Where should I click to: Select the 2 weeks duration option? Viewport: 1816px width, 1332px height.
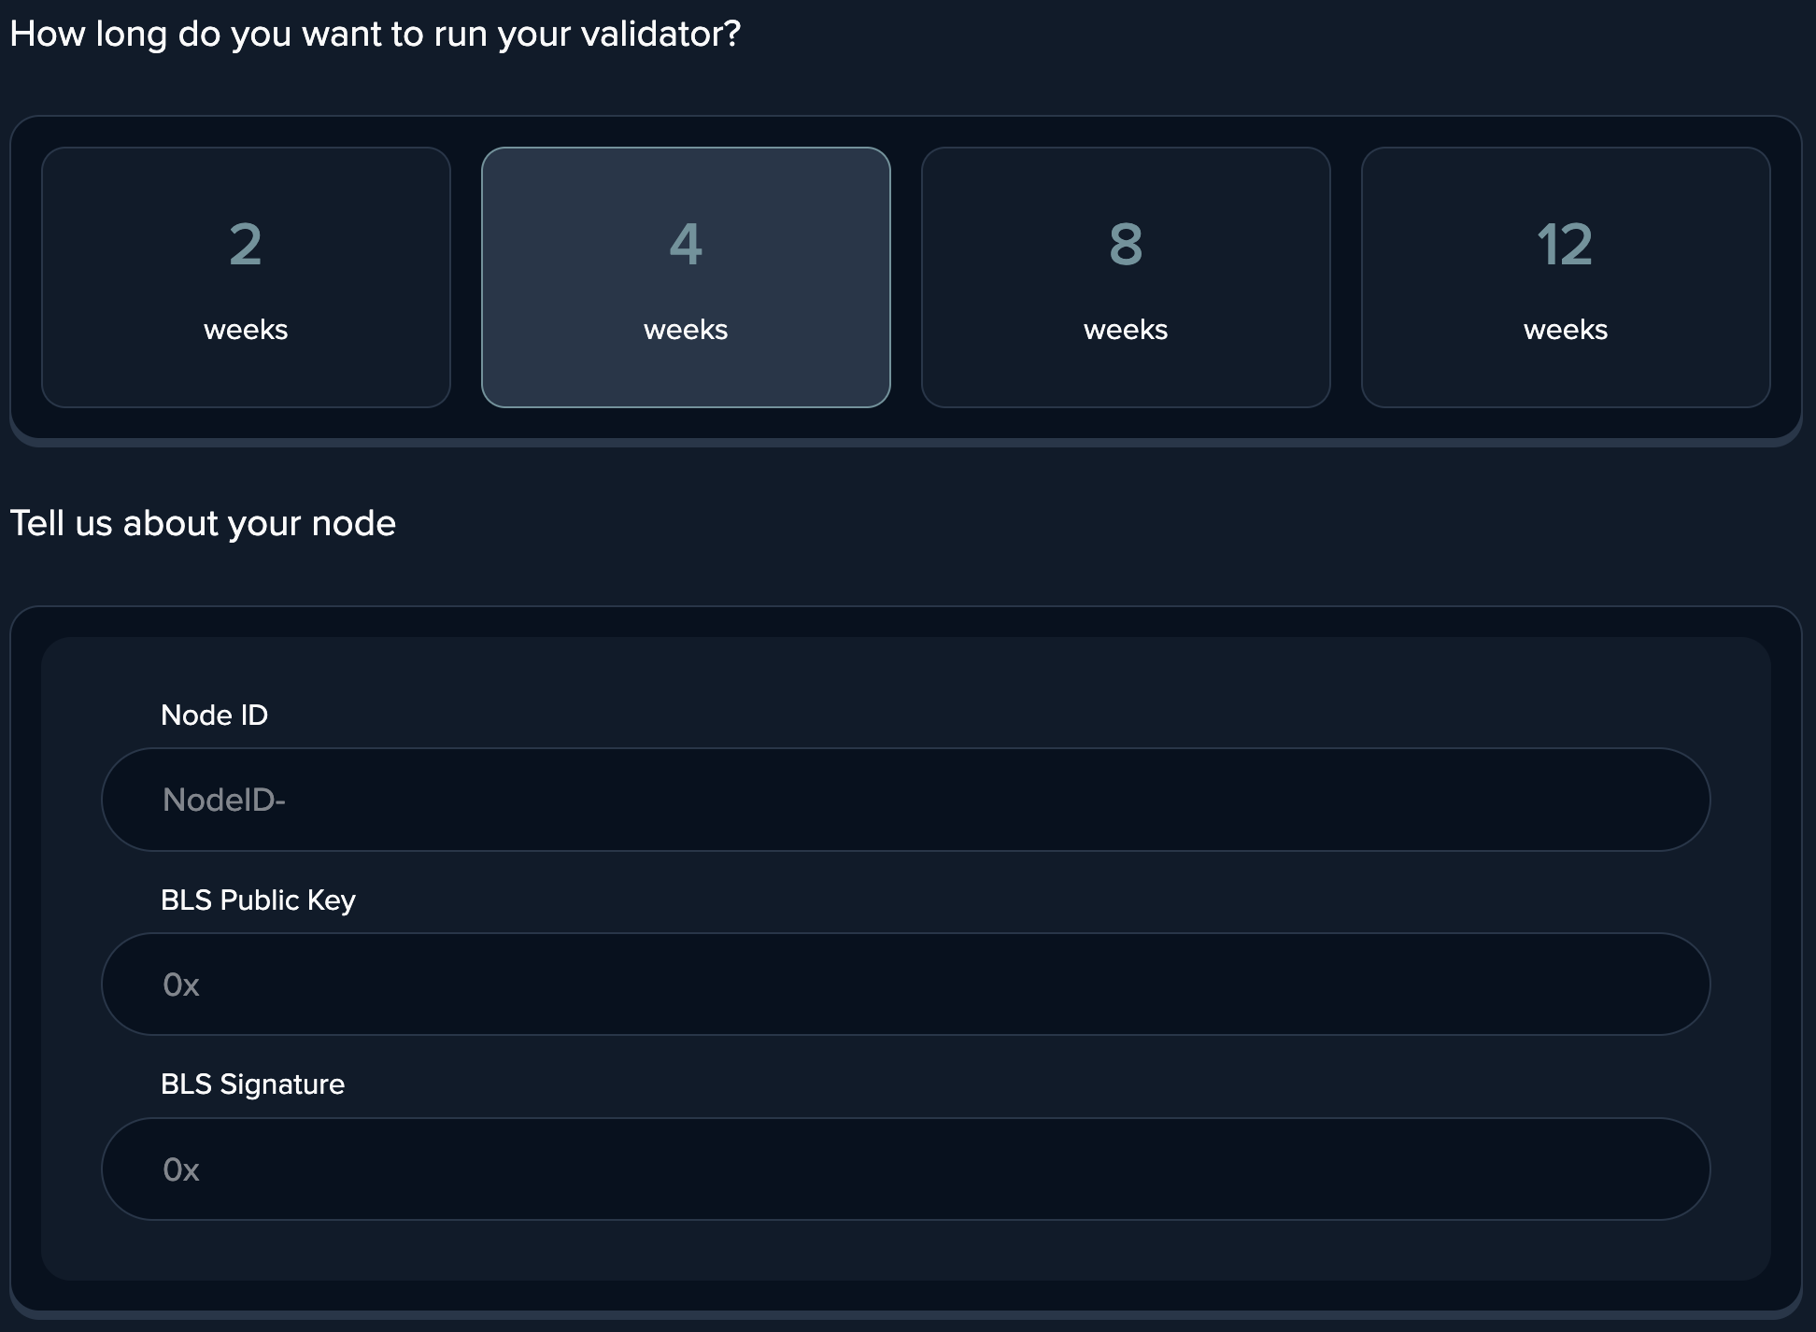click(246, 276)
